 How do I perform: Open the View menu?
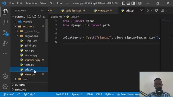43,3
